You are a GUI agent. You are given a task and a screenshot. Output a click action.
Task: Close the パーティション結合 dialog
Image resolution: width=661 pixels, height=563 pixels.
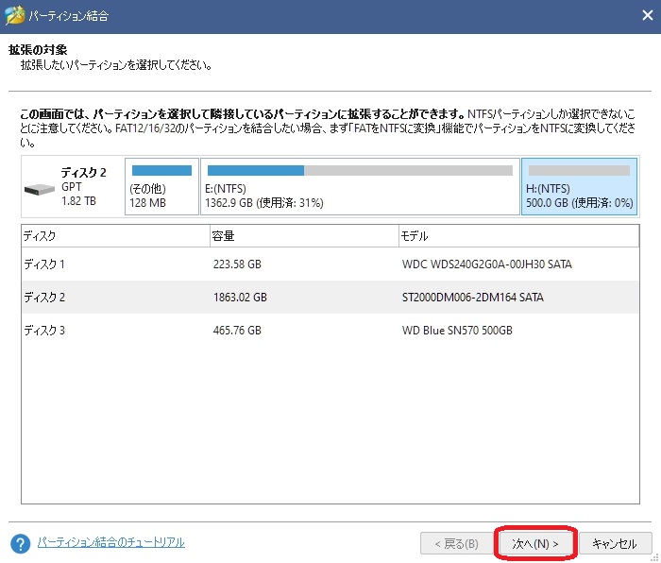tap(647, 16)
